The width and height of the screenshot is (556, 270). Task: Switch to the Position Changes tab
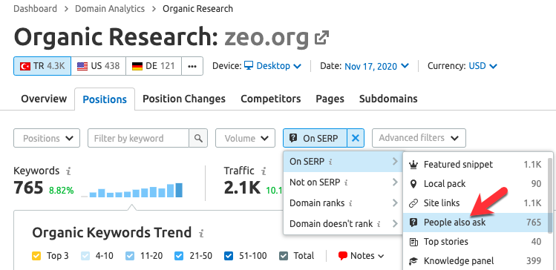pos(184,99)
